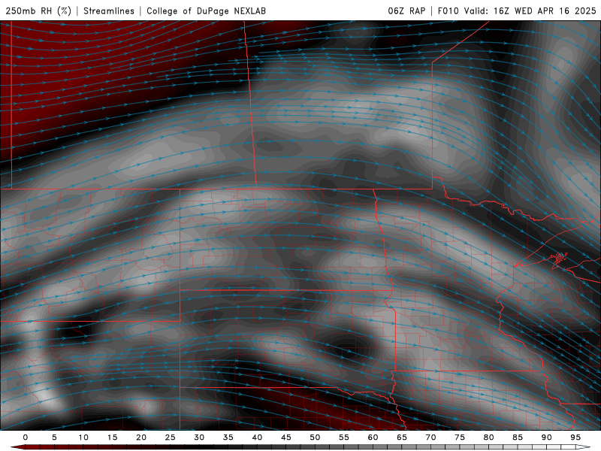Click the 95 label on the color scale
This screenshot has width=601, height=451.
tap(575, 437)
